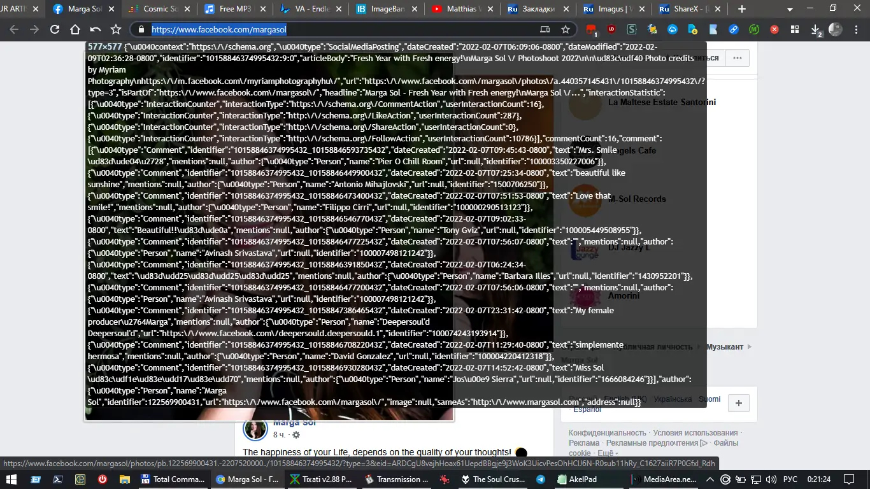Open network settings tray icon
Image resolution: width=870 pixels, height=489 pixels.
click(x=755, y=479)
